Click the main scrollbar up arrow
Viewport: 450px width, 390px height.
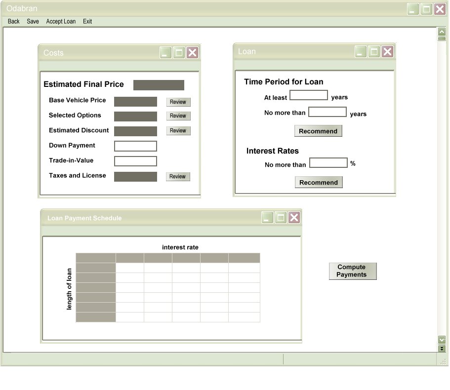(442, 32)
